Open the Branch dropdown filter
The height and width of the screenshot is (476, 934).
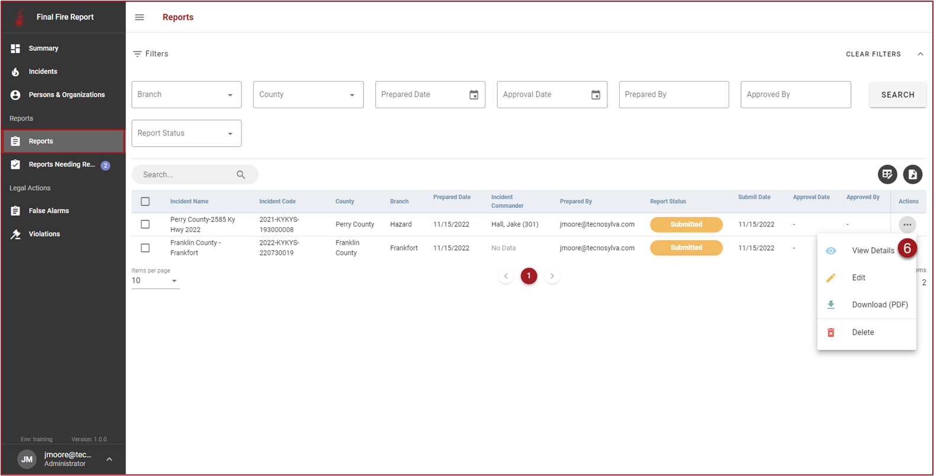click(x=186, y=95)
